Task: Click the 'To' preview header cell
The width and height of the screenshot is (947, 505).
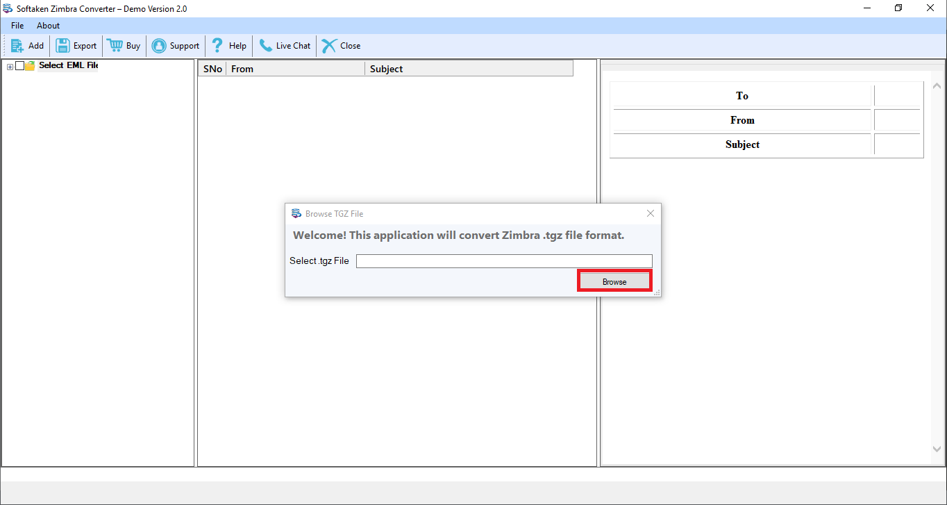Action: pyautogui.click(x=742, y=96)
